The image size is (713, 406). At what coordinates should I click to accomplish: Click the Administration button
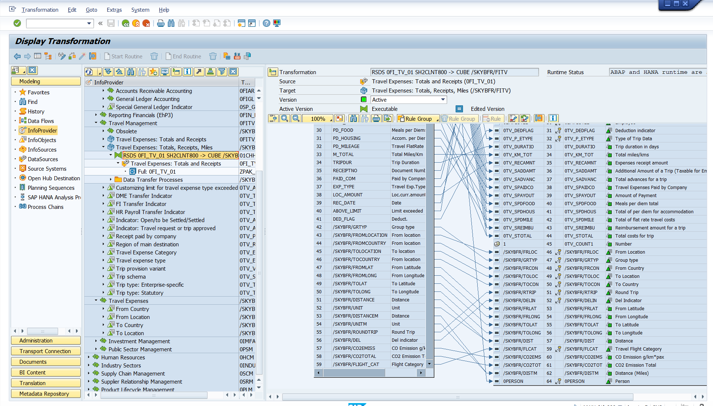(46, 341)
